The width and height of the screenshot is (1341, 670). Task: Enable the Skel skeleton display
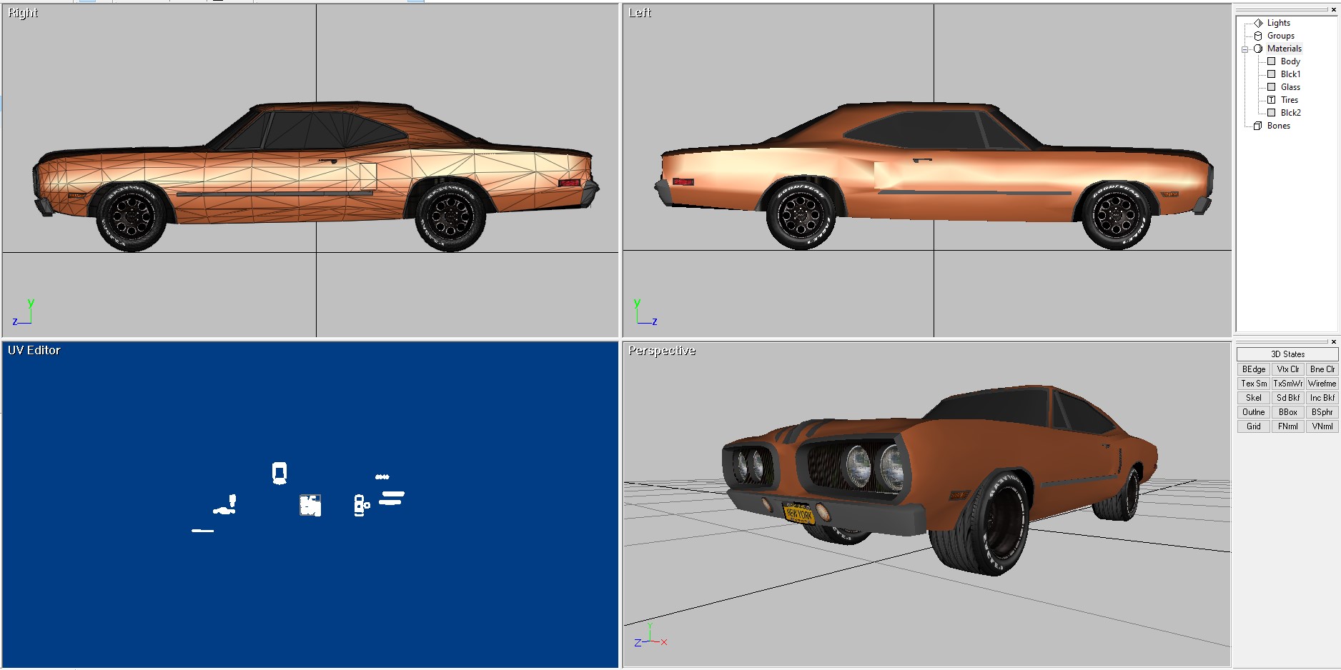pyautogui.click(x=1253, y=398)
